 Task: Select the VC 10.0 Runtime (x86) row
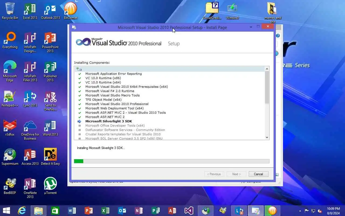tap(103, 78)
